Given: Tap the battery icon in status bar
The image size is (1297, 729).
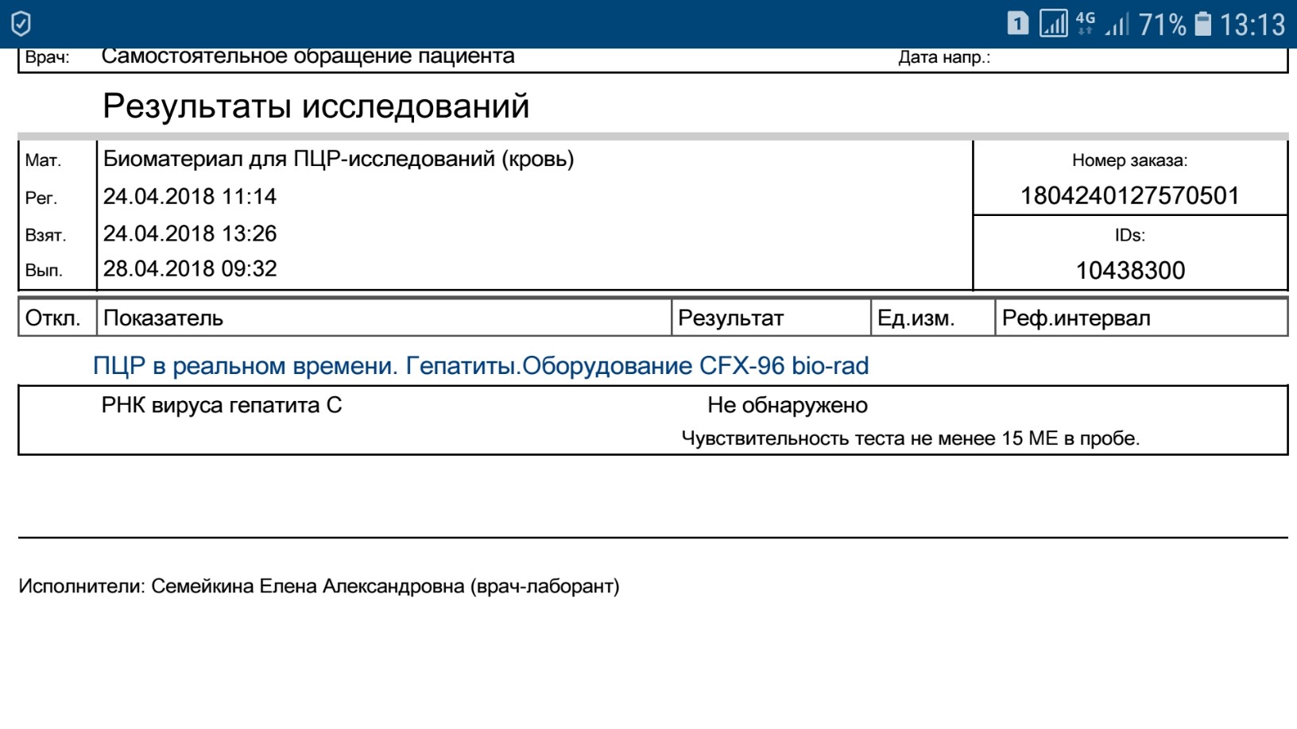Looking at the screenshot, I should pyautogui.click(x=1203, y=24).
